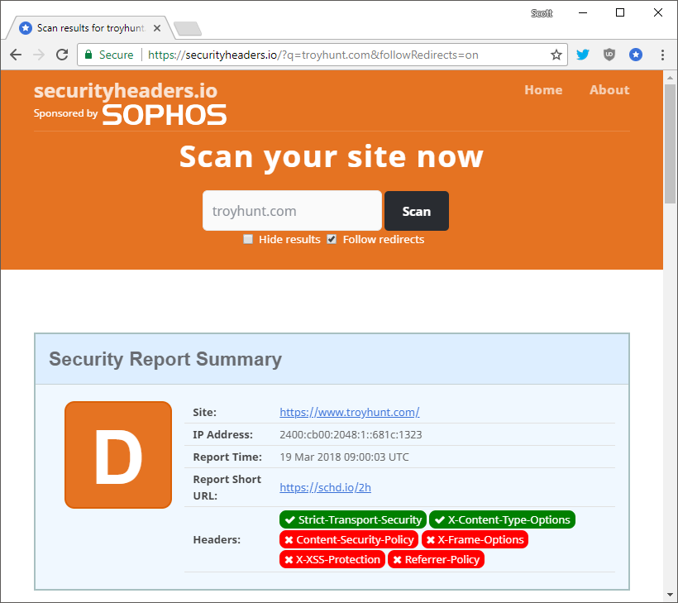Click the red Content-Security-Policy badge
The height and width of the screenshot is (603, 678).
coord(348,539)
